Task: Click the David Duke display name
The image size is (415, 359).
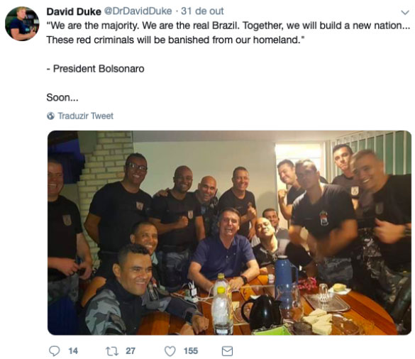Action: [74, 11]
